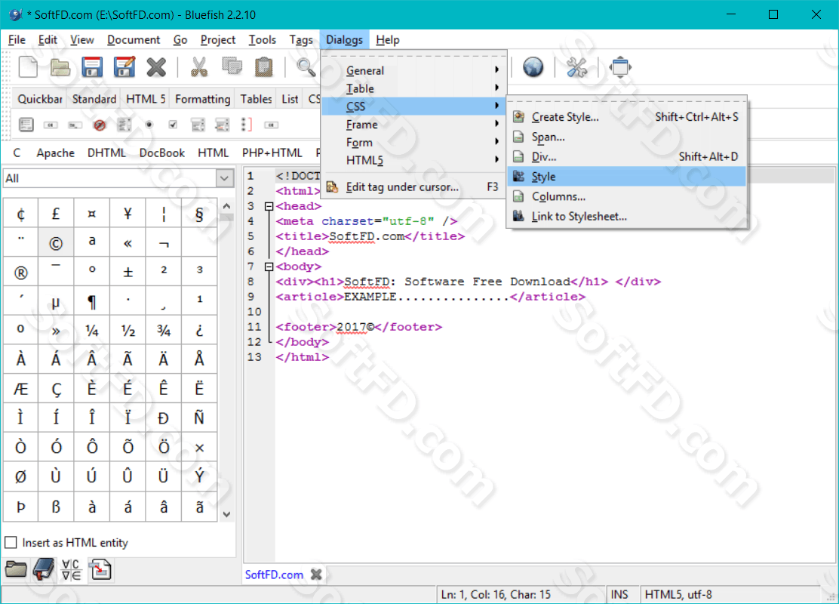Select the PHP+HTML snippets tab
Image resolution: width=839 pixels, height=604 pixels.
click(x=272, y=153)
